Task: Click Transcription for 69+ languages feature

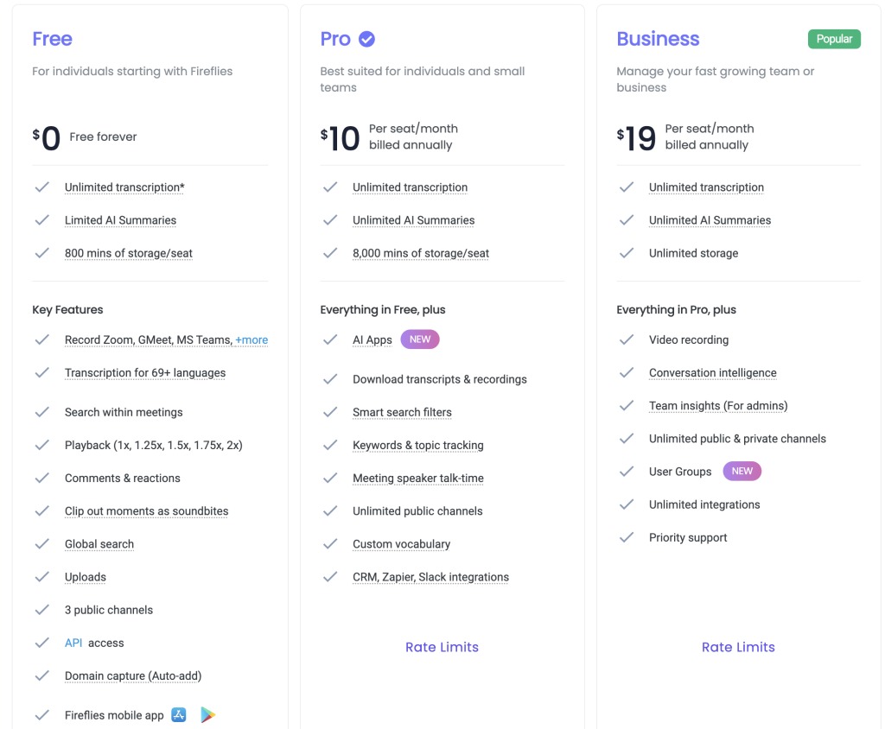Action: click(x=144, y=373)
